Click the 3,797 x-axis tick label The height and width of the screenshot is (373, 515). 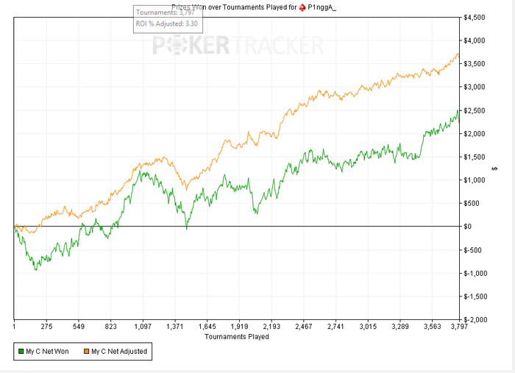click(459, 327)
